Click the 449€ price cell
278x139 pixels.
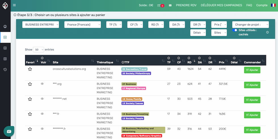(222, 69)
